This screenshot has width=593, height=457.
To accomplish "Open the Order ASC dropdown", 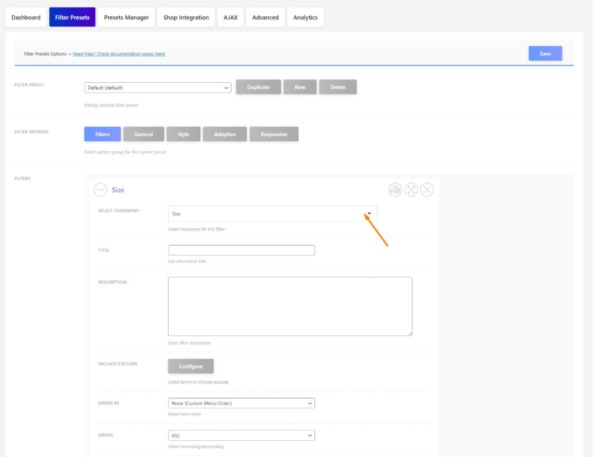I will (241, 436).
